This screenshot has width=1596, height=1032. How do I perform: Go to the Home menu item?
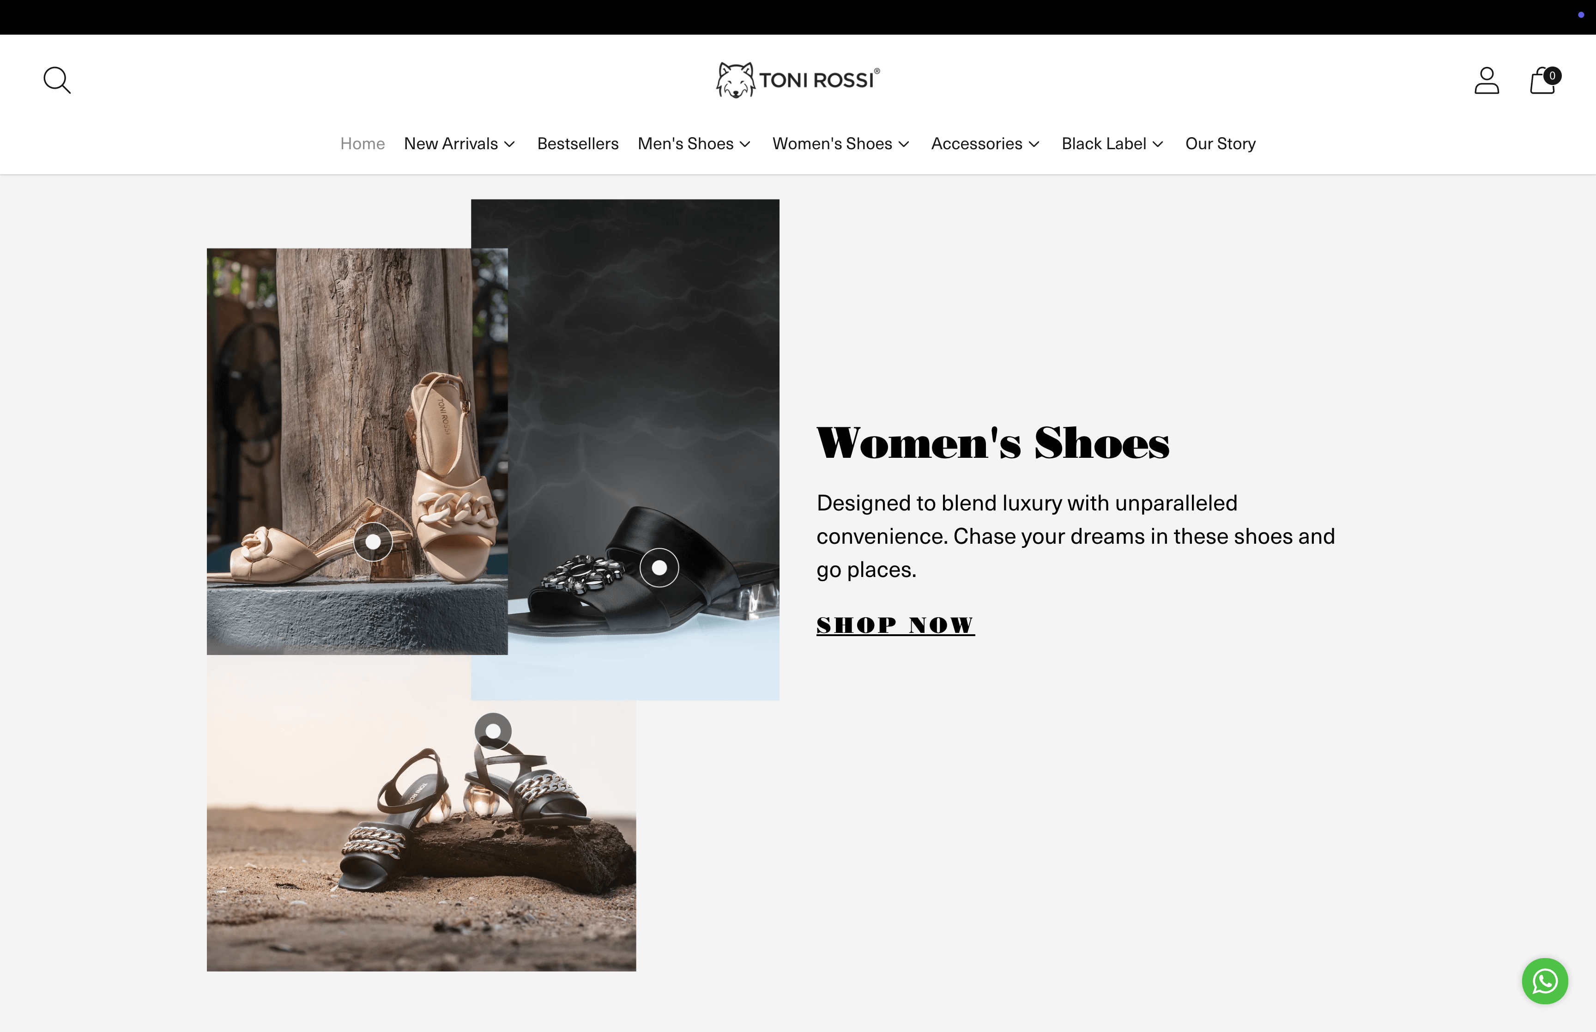click(x=363, y=144)
